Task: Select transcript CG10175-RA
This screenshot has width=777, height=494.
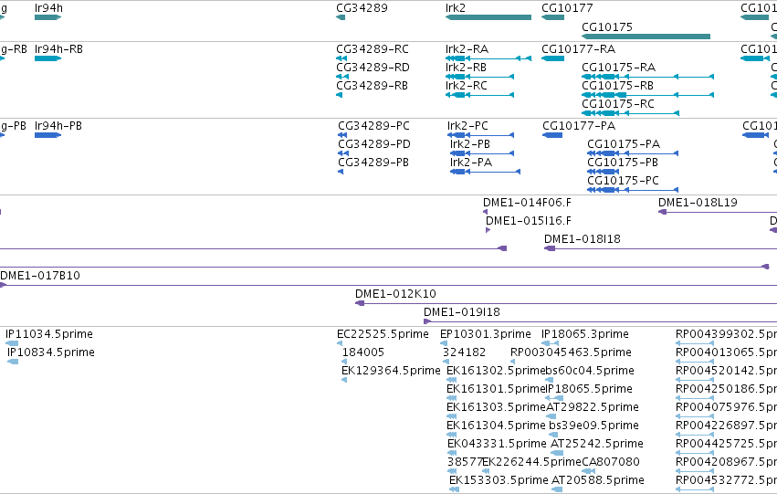Action: (x=618, y=68)
